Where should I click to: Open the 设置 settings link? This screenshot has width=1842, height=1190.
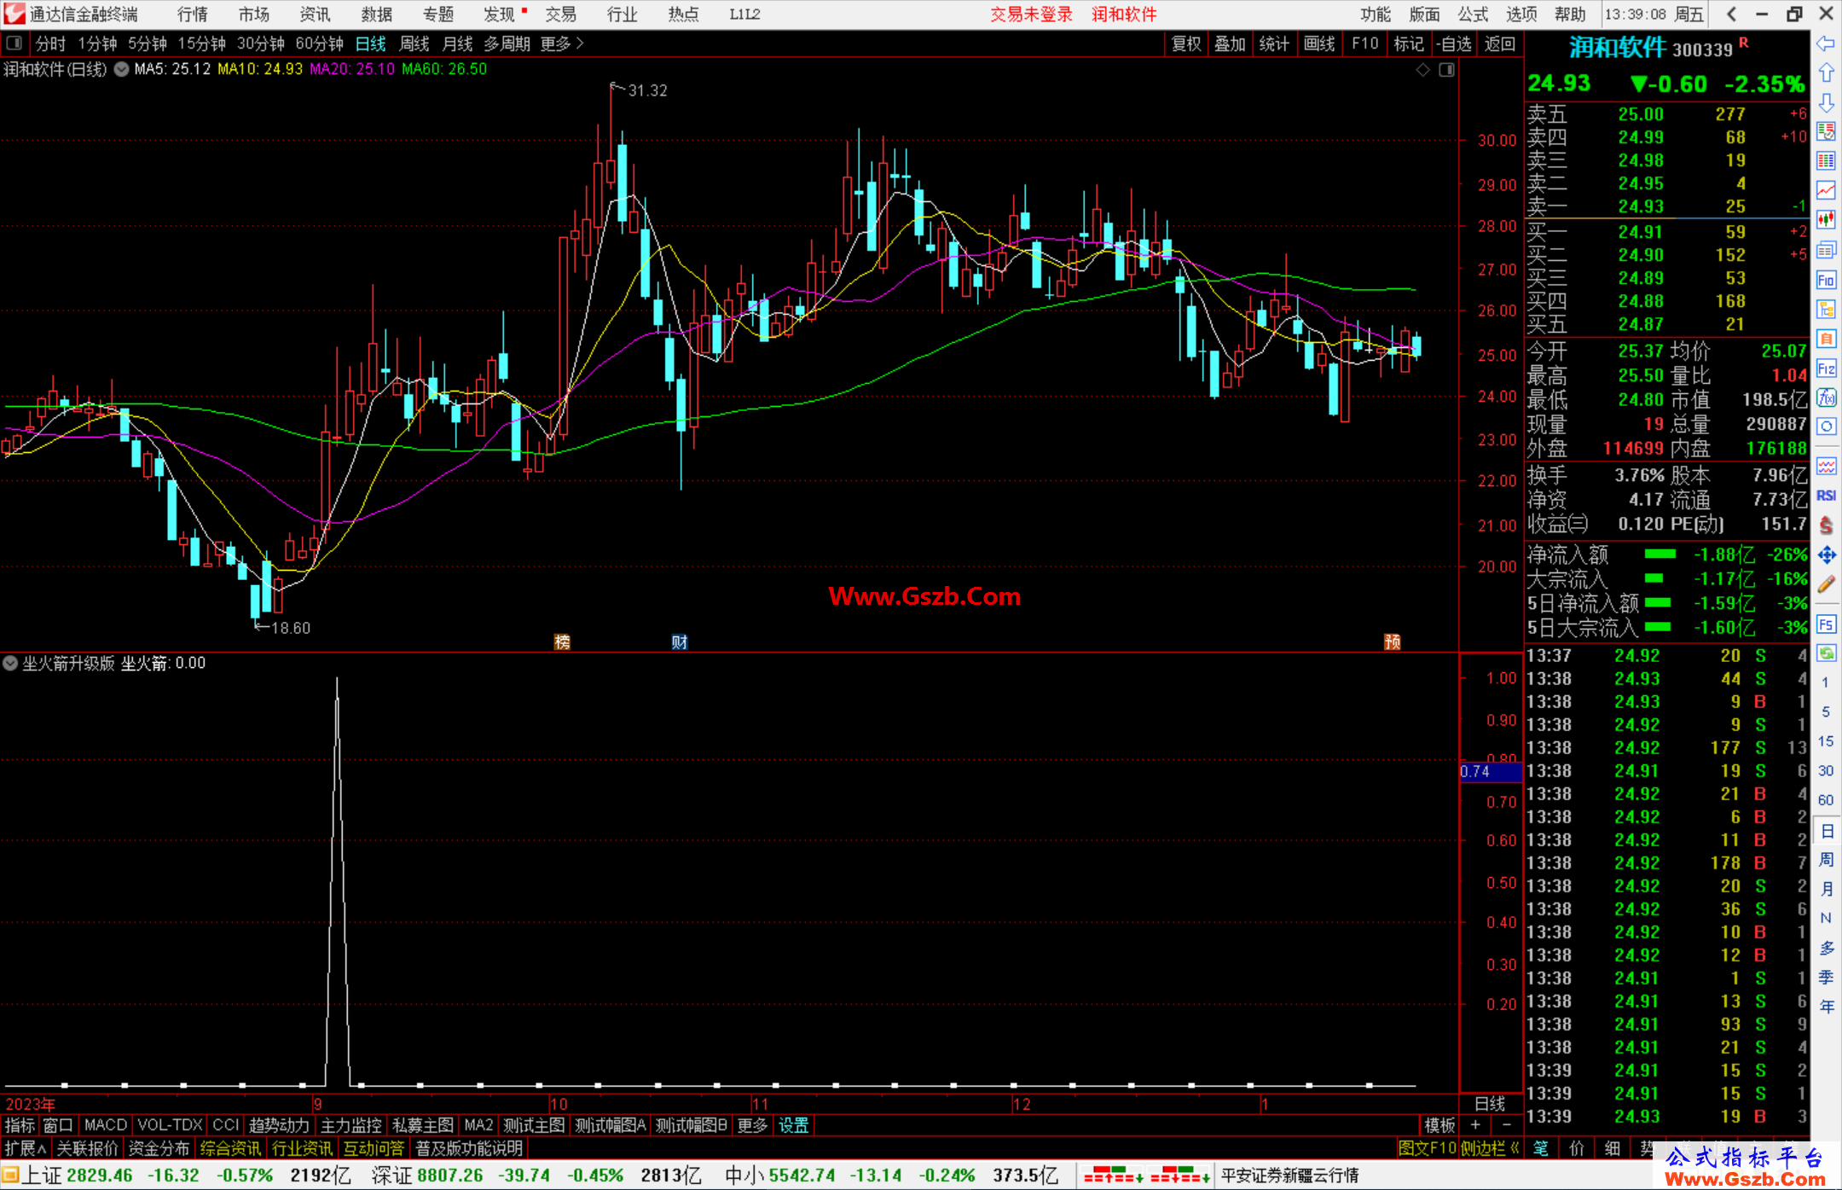pyautogui.click(x=793, y=1125)
